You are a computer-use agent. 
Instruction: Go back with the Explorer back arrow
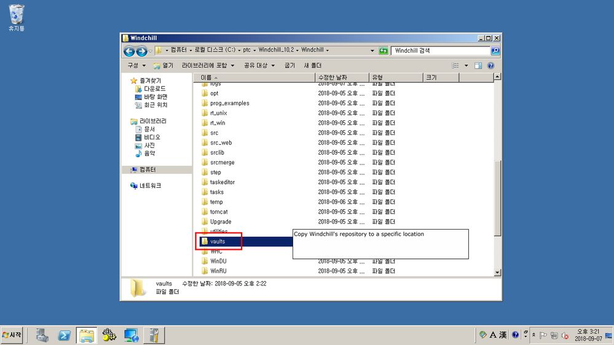click(x=129, y=51)
